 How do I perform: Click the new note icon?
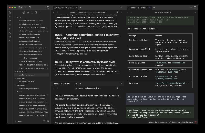(x=24, y=12)
